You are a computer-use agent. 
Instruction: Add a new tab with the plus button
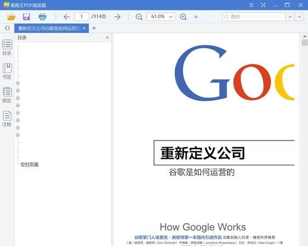coord(94,28)
